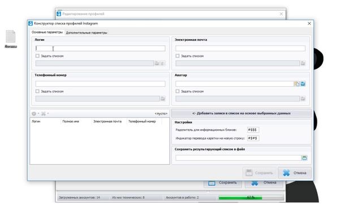
Task: Enable Задать списком under Электронная почта
Action: (177, 56)
